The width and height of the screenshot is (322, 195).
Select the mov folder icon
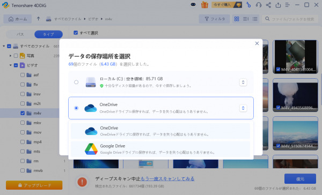[x=29, y=132]
